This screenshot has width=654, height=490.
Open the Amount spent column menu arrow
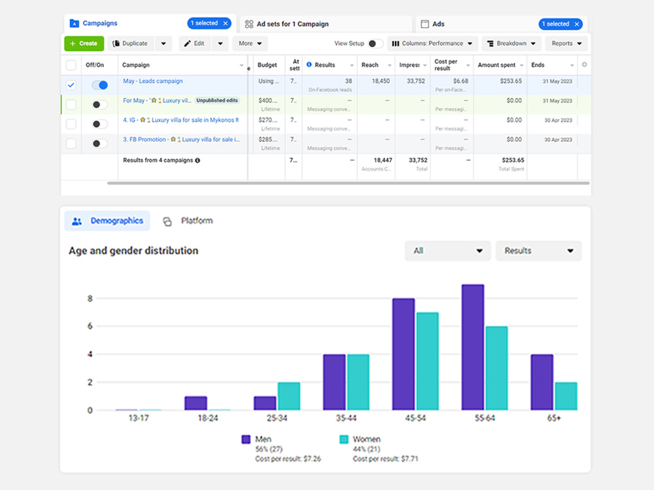521,65
